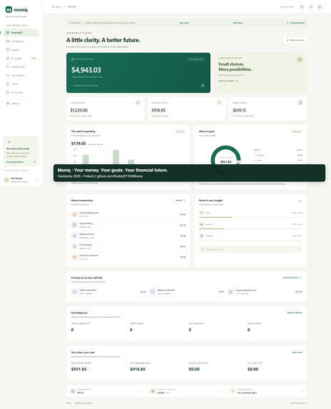Image resolution: width=331 pixels, height=409 pixels.
Task: Click Review in Settings link on SmartApprove
Action: (x=295, y=313)
